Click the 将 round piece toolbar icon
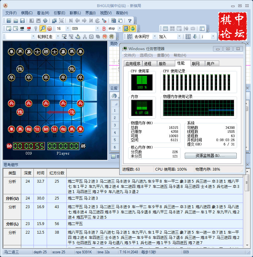Image resolution: width=253 pixels, height=257 pixels. pyautogui.click(x=112, y=36)
